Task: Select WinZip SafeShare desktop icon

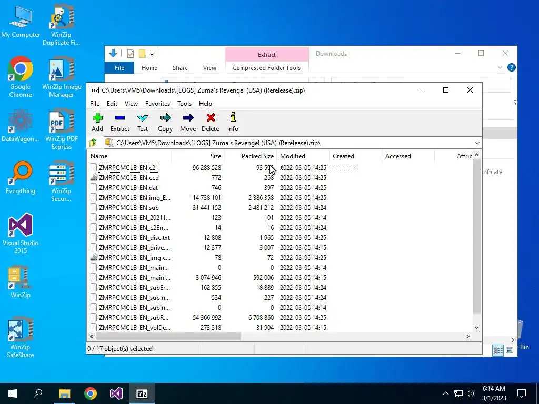Action: (x=21, y=338)
